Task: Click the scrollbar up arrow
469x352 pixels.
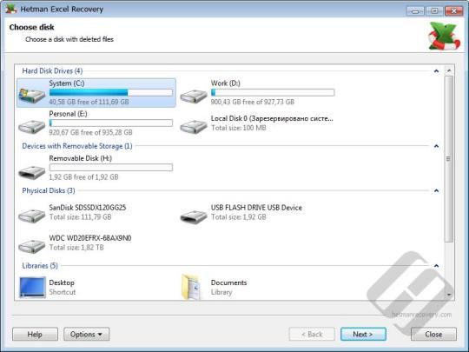Action: 449,70
